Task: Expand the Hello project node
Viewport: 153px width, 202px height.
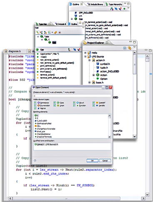Action: pos(85,53)
